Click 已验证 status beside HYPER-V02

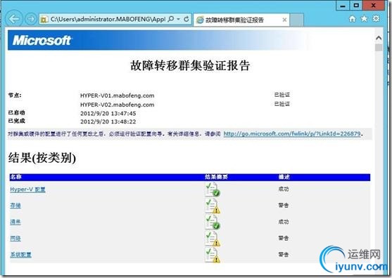[282, 104]
